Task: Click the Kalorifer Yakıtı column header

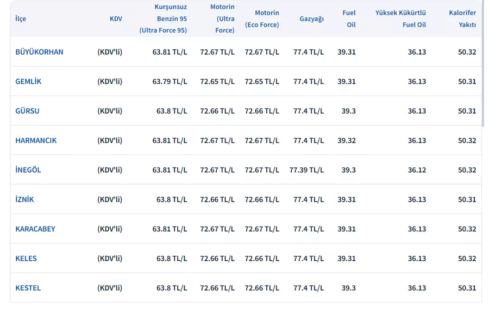Action: 462,18
